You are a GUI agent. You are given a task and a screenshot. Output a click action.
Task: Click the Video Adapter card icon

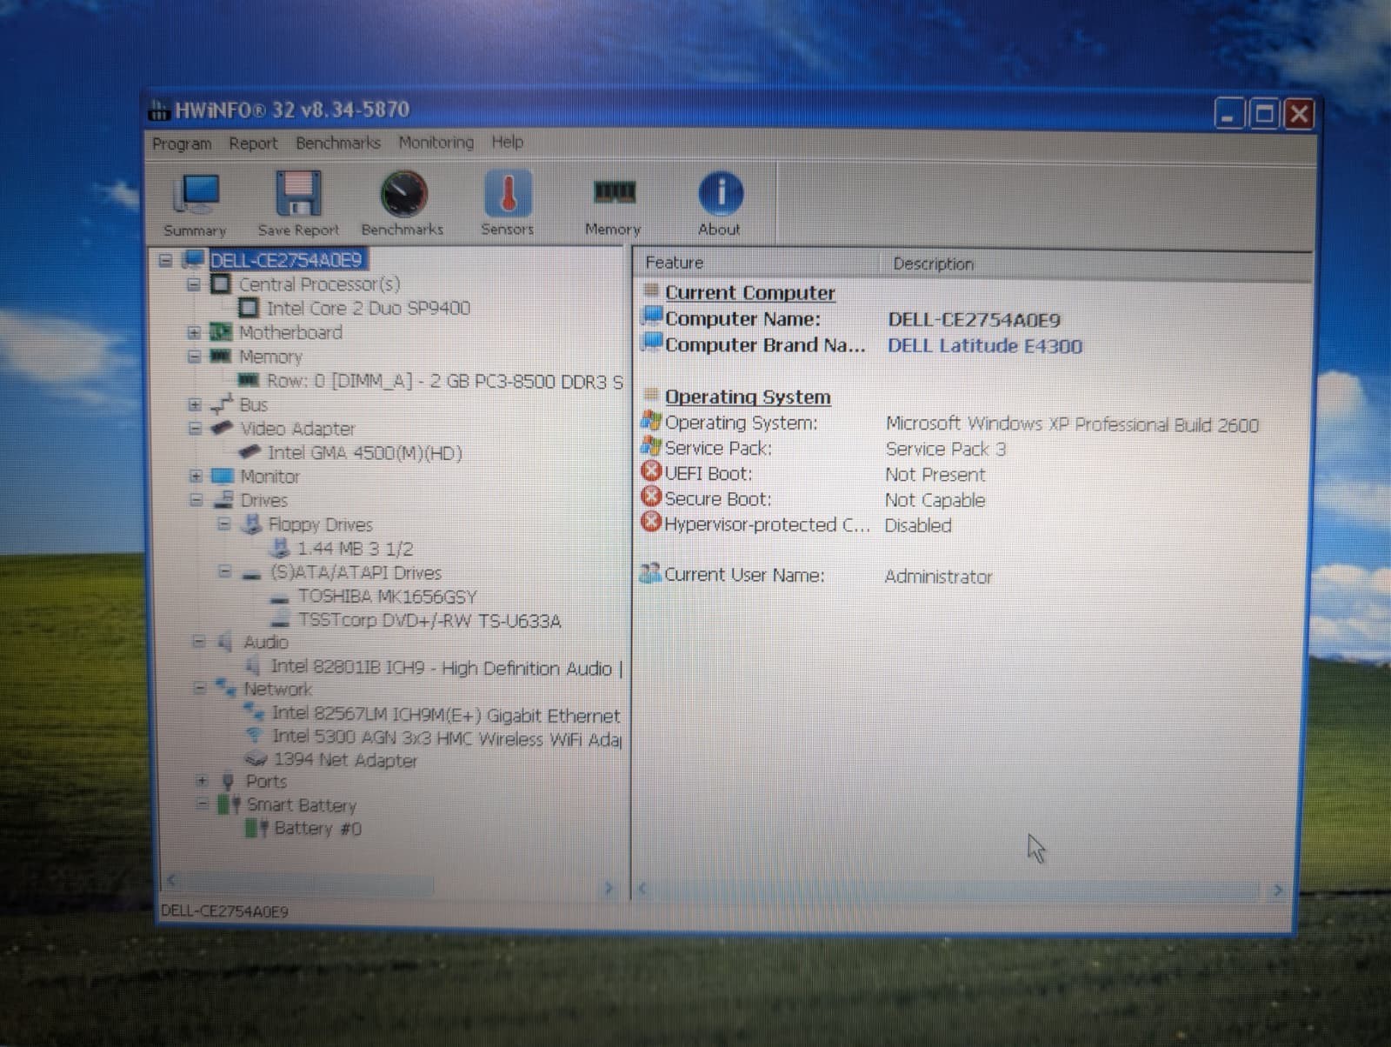click(x=223, y=428)
